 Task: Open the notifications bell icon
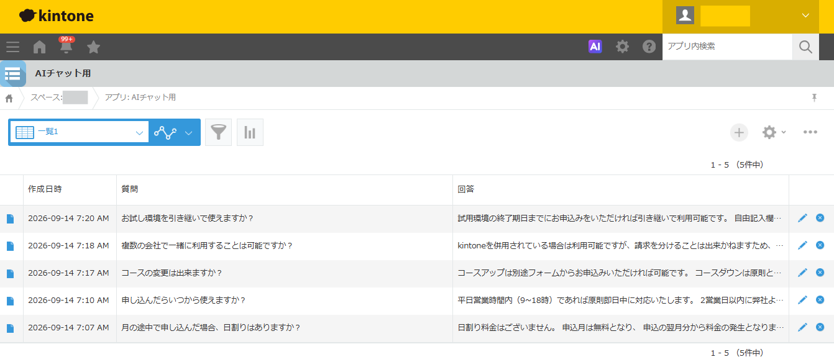coord(66,47)
